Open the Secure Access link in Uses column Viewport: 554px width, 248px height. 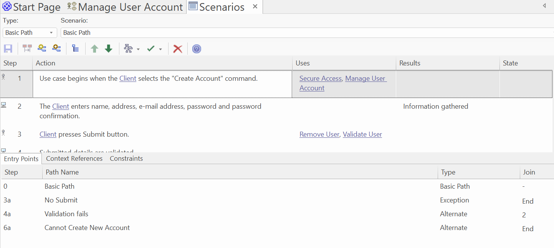pyautogui.click(x=320, y=78)
